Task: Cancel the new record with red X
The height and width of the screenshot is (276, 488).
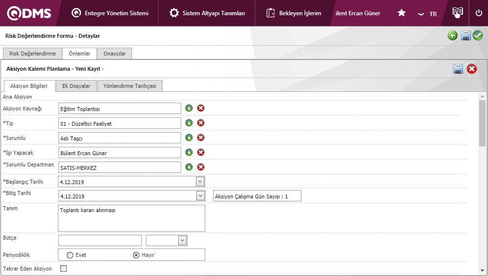Action: click(472, 69)
